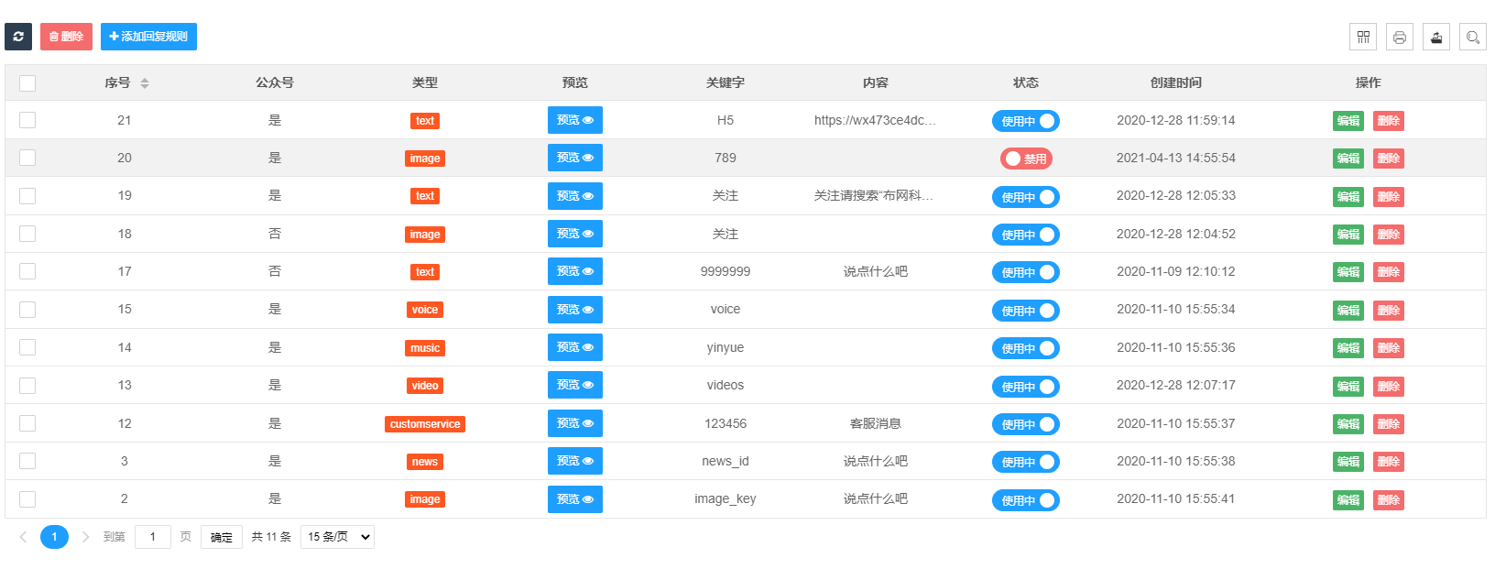Image resolution: width=1495 pixels, height=569 pixels.
Task: Go to next page arrow
Action: [85, 537]
